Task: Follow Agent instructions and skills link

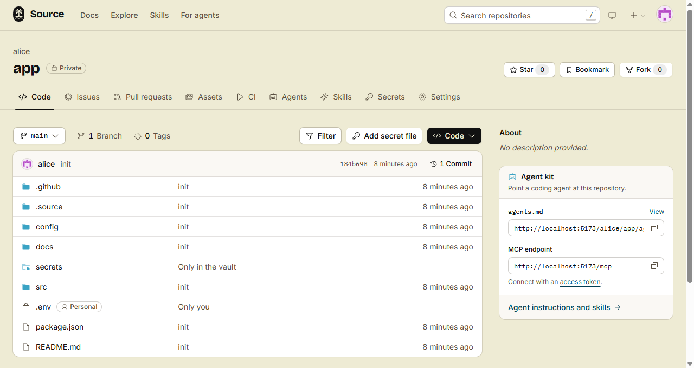Action: point(564,307)
